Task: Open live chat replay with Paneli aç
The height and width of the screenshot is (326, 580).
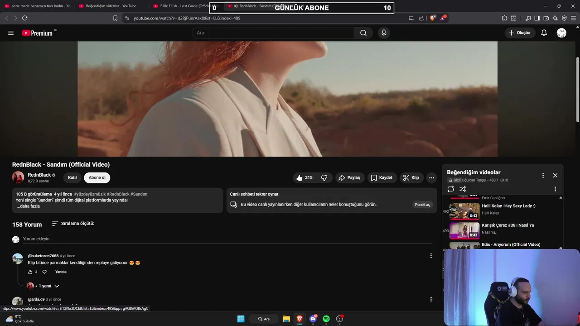Action: [x=422, y=205]
